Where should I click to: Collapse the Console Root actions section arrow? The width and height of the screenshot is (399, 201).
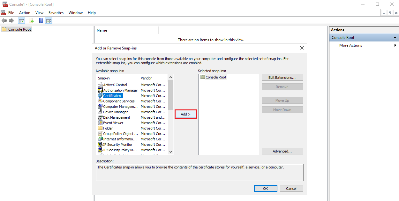395,38
